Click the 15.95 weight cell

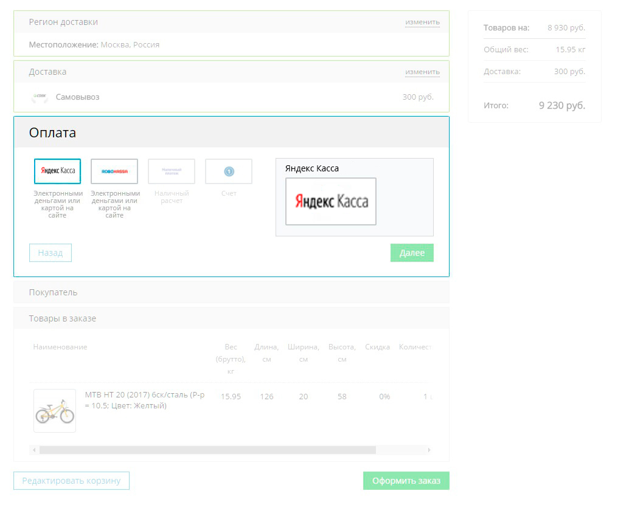point(231,397)
